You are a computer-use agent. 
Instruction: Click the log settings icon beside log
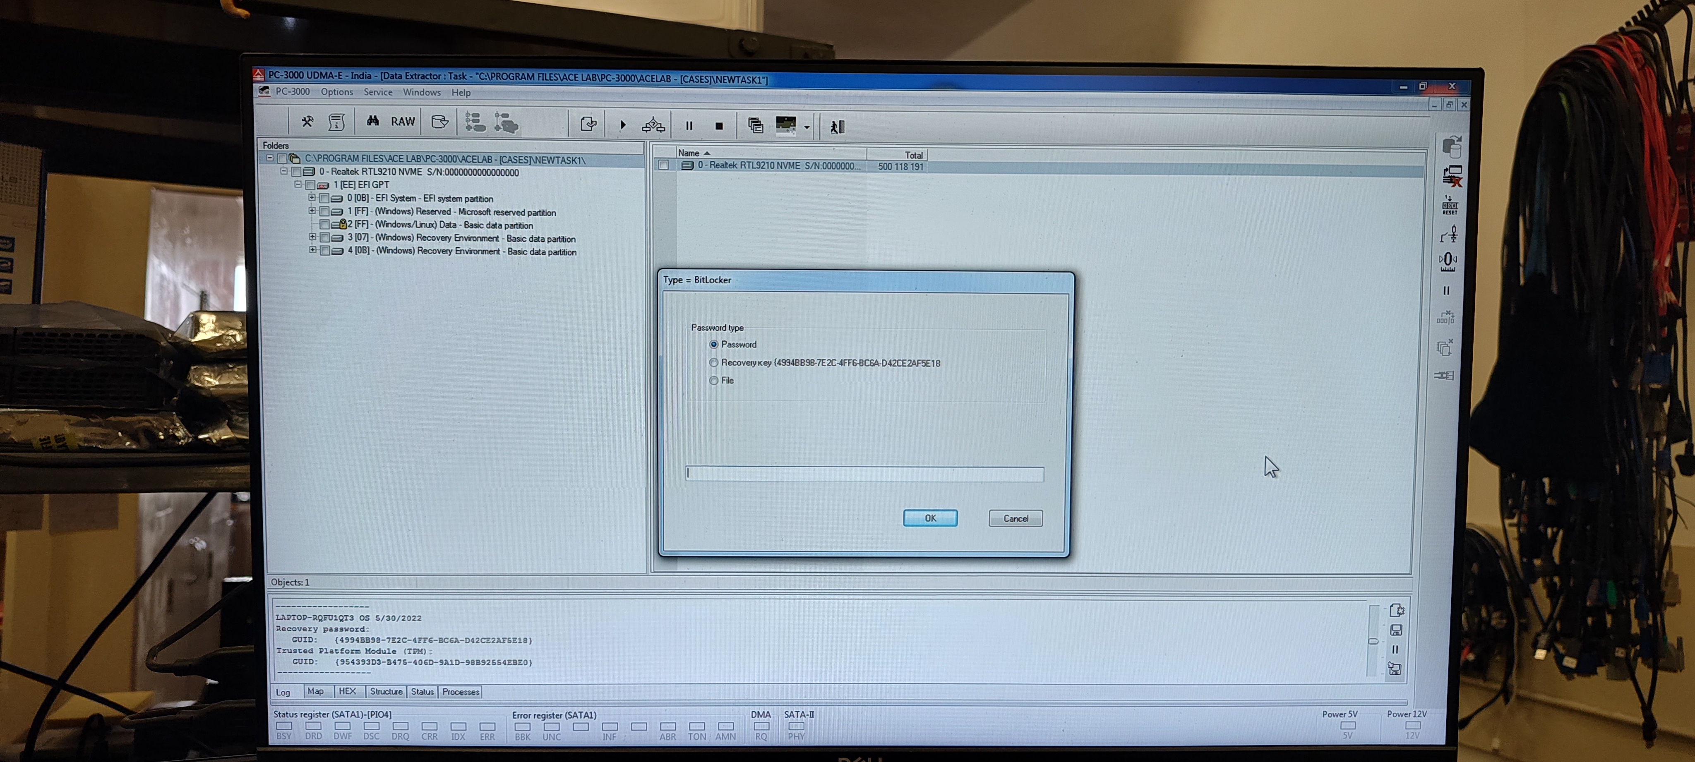[x=1397, y=611]
